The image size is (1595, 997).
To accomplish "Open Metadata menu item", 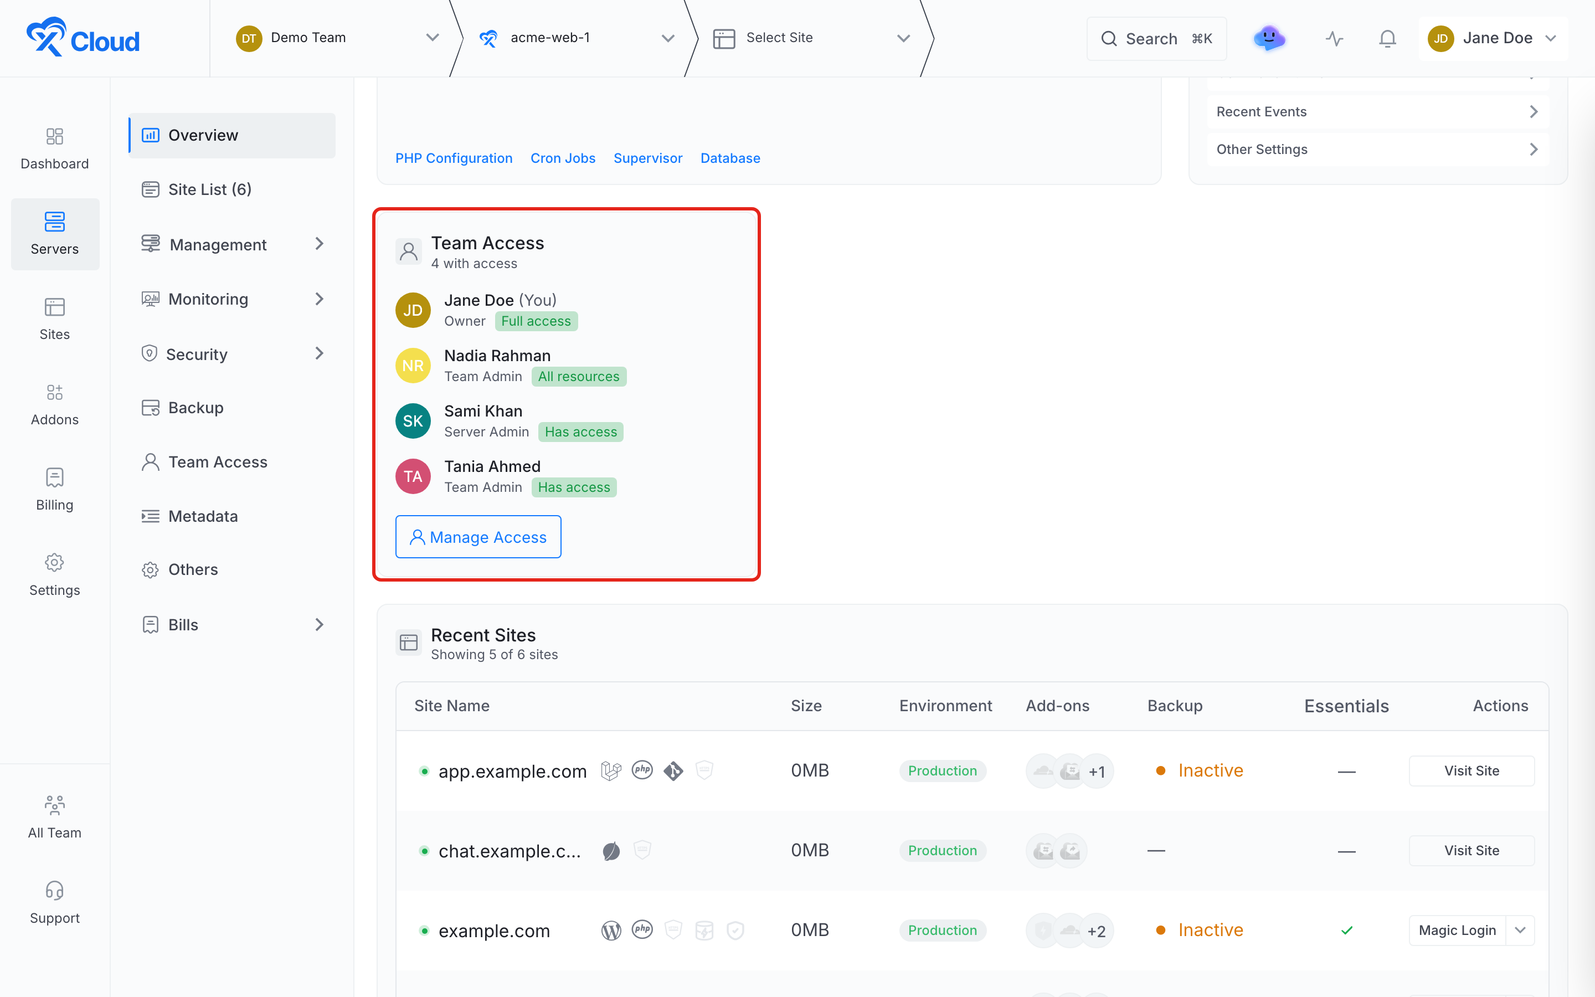I will (x=232, y=516).
